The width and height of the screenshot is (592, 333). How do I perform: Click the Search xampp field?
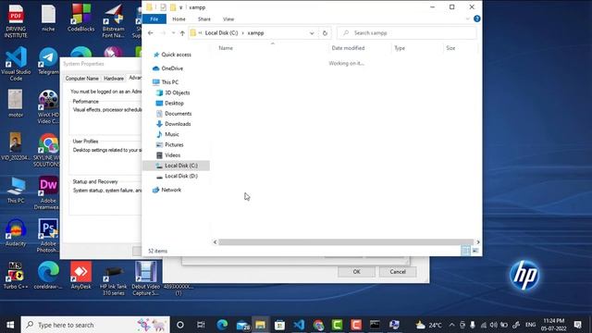406,33
